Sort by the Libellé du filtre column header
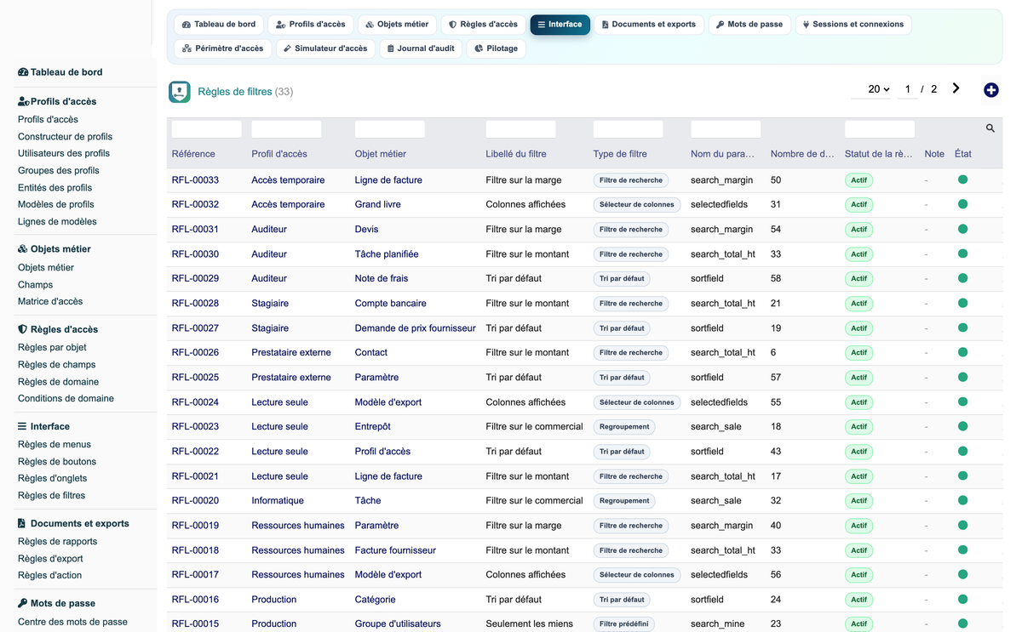The image size is (1022, 632). point(516,154)
